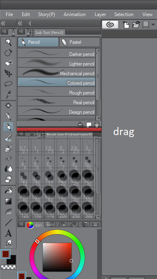Collapse the tool palette with double arrows
This screenshot has height=279, width=157.
pos(3,23)
